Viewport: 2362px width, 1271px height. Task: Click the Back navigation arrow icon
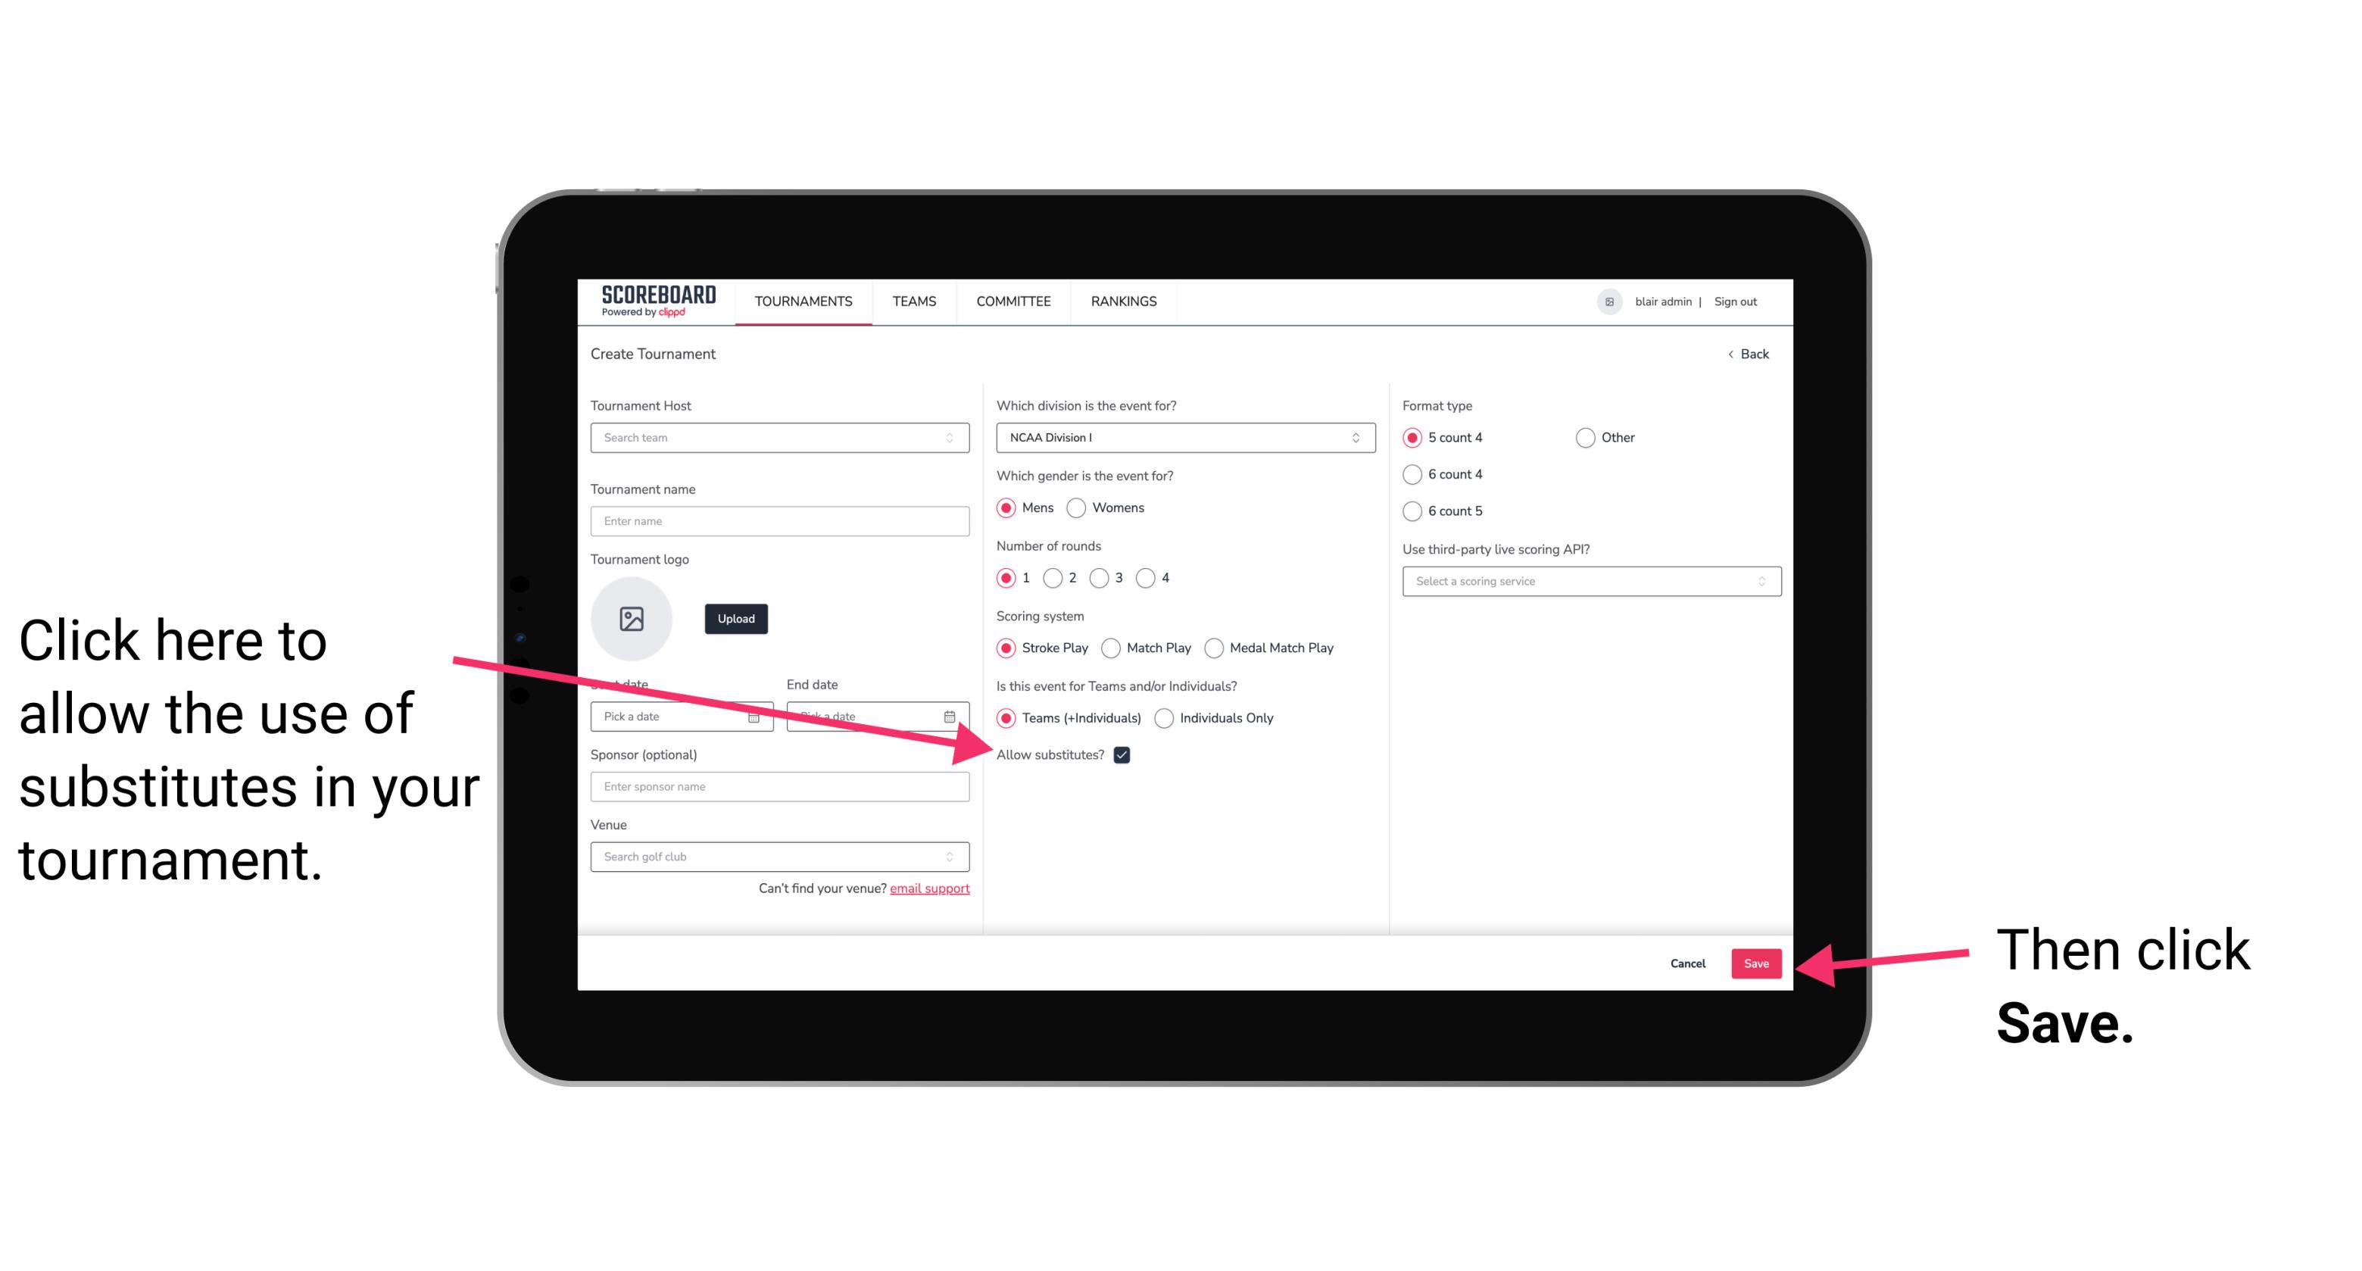pos(1732,354)
